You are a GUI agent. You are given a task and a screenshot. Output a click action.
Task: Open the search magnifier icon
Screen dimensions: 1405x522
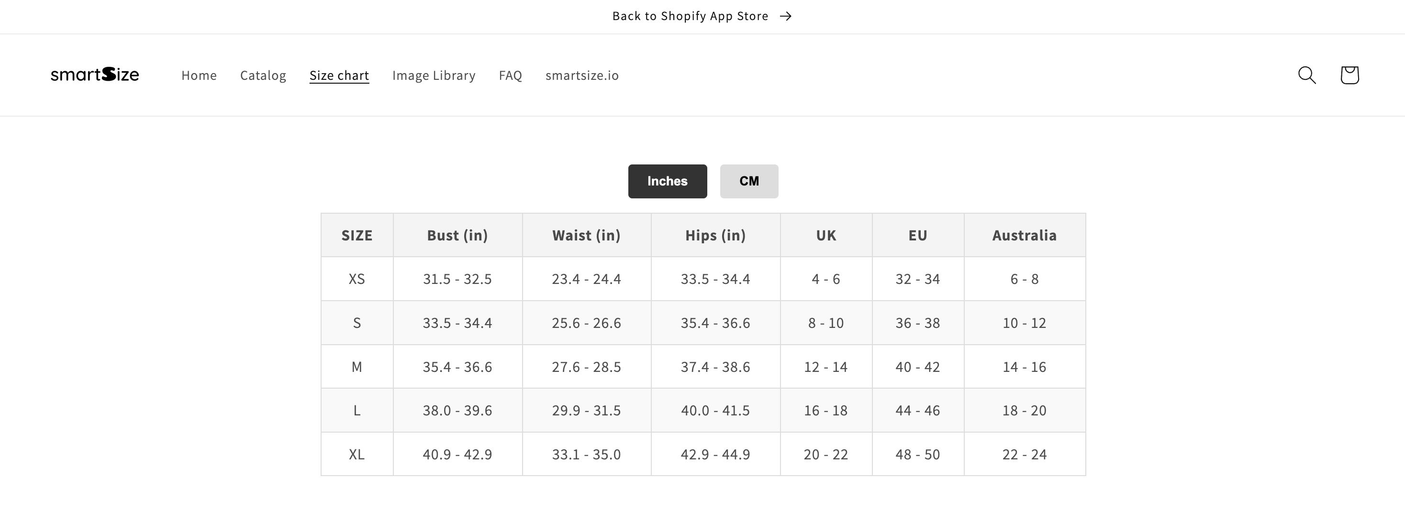click(x=1307, y=75)
